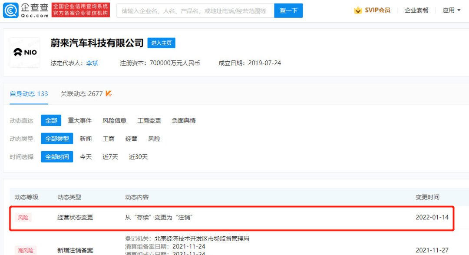Click the 全国企业信用查询系统 red badge
Image resolution: width=469 pixels, height=255 pixels.
pyautogui.click(x=80, y=9)
